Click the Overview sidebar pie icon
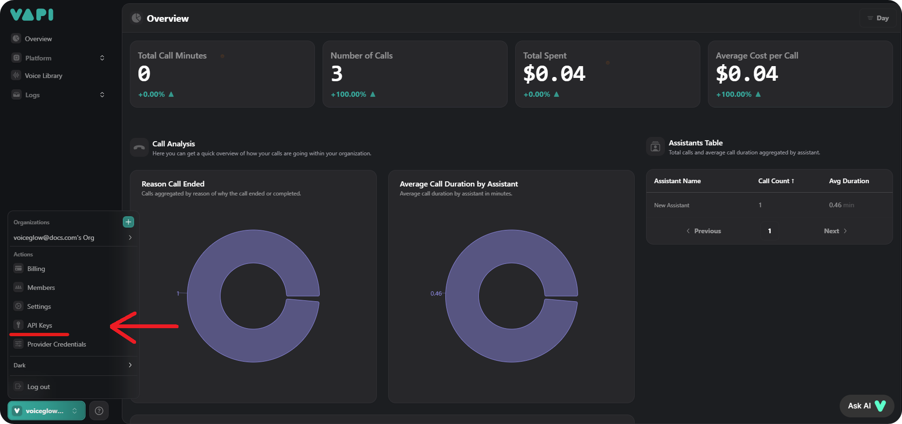The image size is (902, 424). (x=17, y=39)
